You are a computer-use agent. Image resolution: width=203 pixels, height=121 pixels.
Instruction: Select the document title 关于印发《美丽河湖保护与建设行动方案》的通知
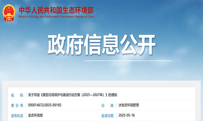(x=73, y=95)
